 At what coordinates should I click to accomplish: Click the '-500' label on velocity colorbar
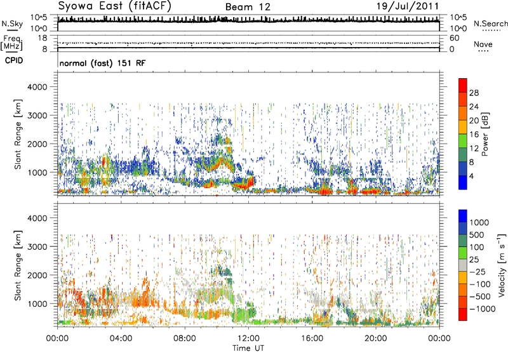coord(479,297)
